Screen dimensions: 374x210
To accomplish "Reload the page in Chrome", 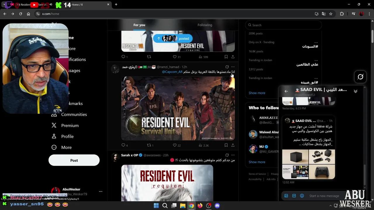I will (x=20, y=14).
